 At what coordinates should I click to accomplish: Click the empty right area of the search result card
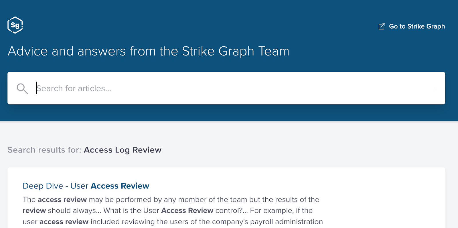tap(384, 200)
